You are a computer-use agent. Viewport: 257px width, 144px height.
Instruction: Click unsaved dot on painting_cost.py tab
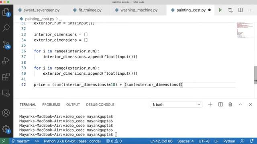(x=210, y=10)
